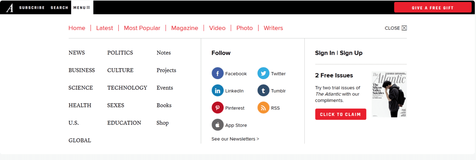Open the App Store apple icon

pyautogui.click(x=217, y=125)
